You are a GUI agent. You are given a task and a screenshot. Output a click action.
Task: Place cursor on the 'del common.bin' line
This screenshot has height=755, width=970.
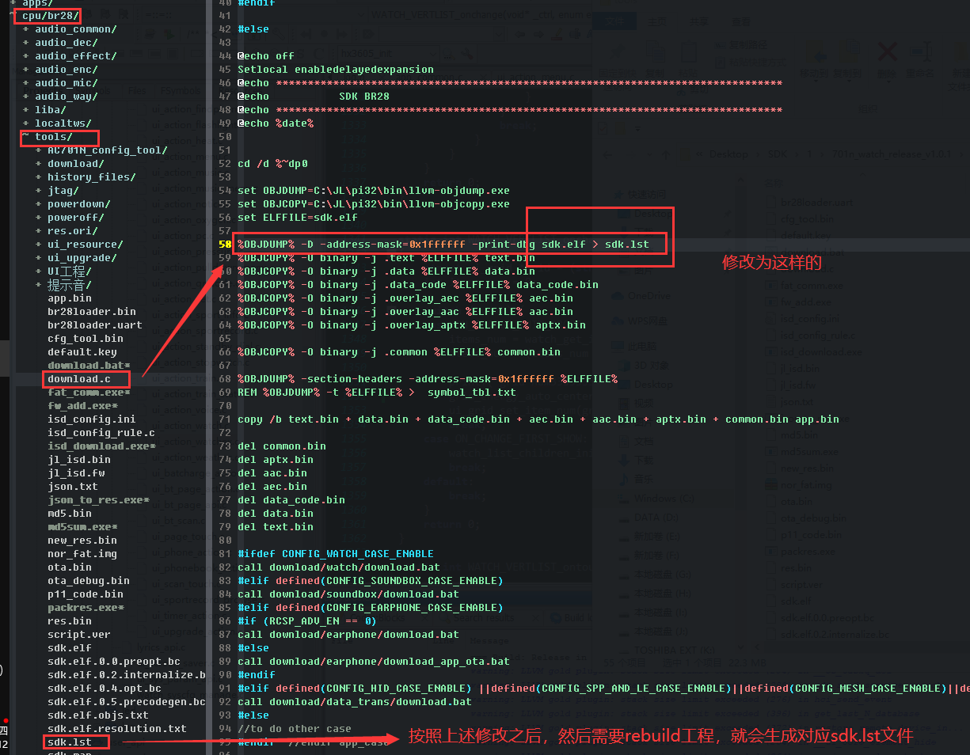point(282,446)
